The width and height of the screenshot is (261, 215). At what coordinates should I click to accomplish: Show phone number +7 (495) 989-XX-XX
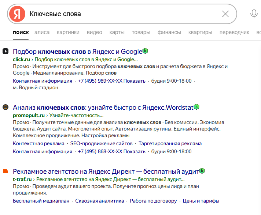point(112,81)
